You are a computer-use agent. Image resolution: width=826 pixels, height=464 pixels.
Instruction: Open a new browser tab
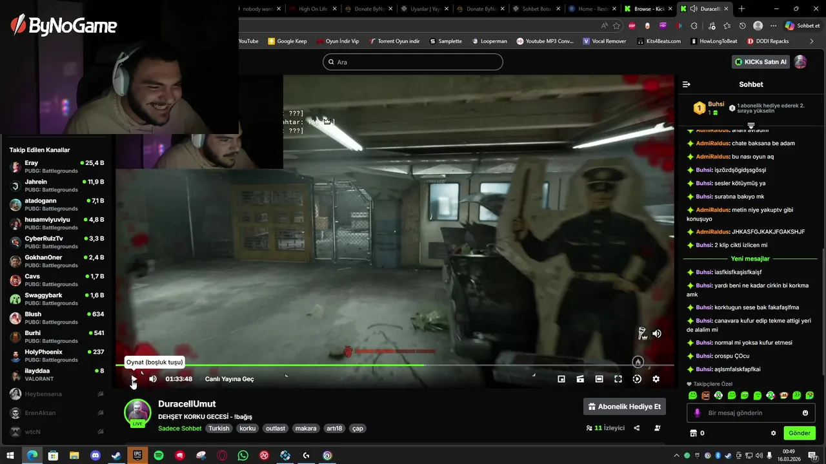click(x=741, y=9)
